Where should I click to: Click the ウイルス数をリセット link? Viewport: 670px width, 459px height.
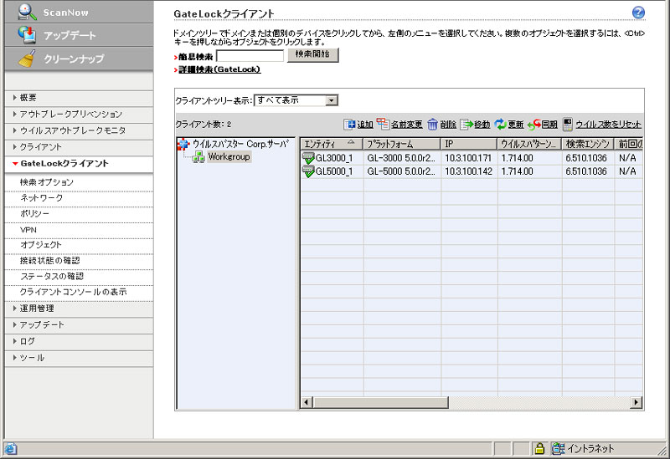point(609,125)
